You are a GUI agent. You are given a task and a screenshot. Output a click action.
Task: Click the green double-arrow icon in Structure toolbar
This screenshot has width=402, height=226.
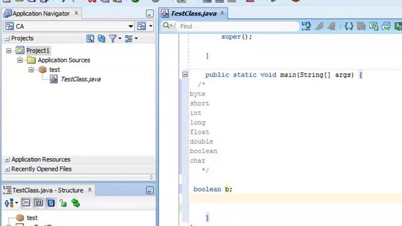tap(75, 203)
